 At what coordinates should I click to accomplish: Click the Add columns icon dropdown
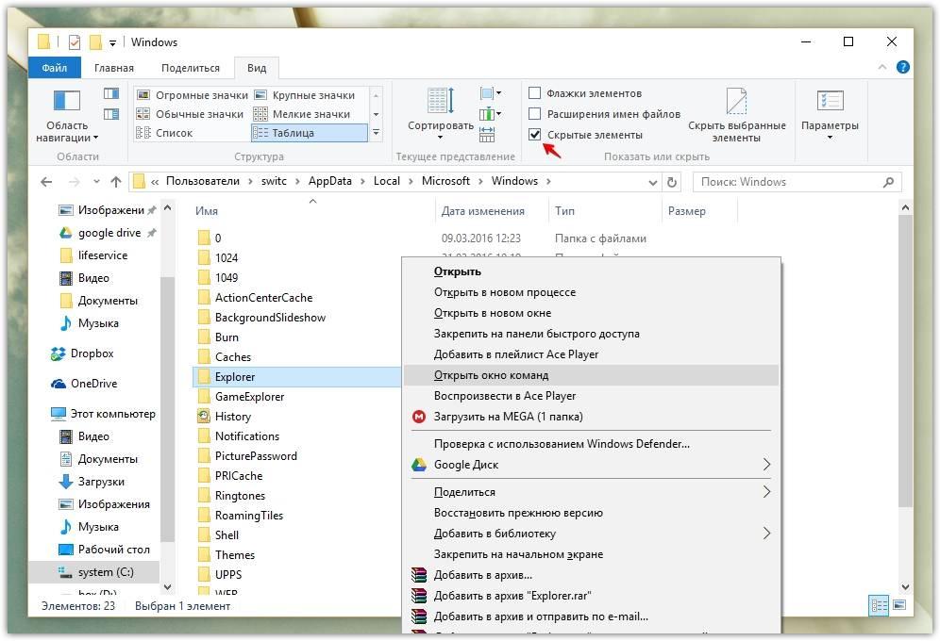(x=491, y=114)
